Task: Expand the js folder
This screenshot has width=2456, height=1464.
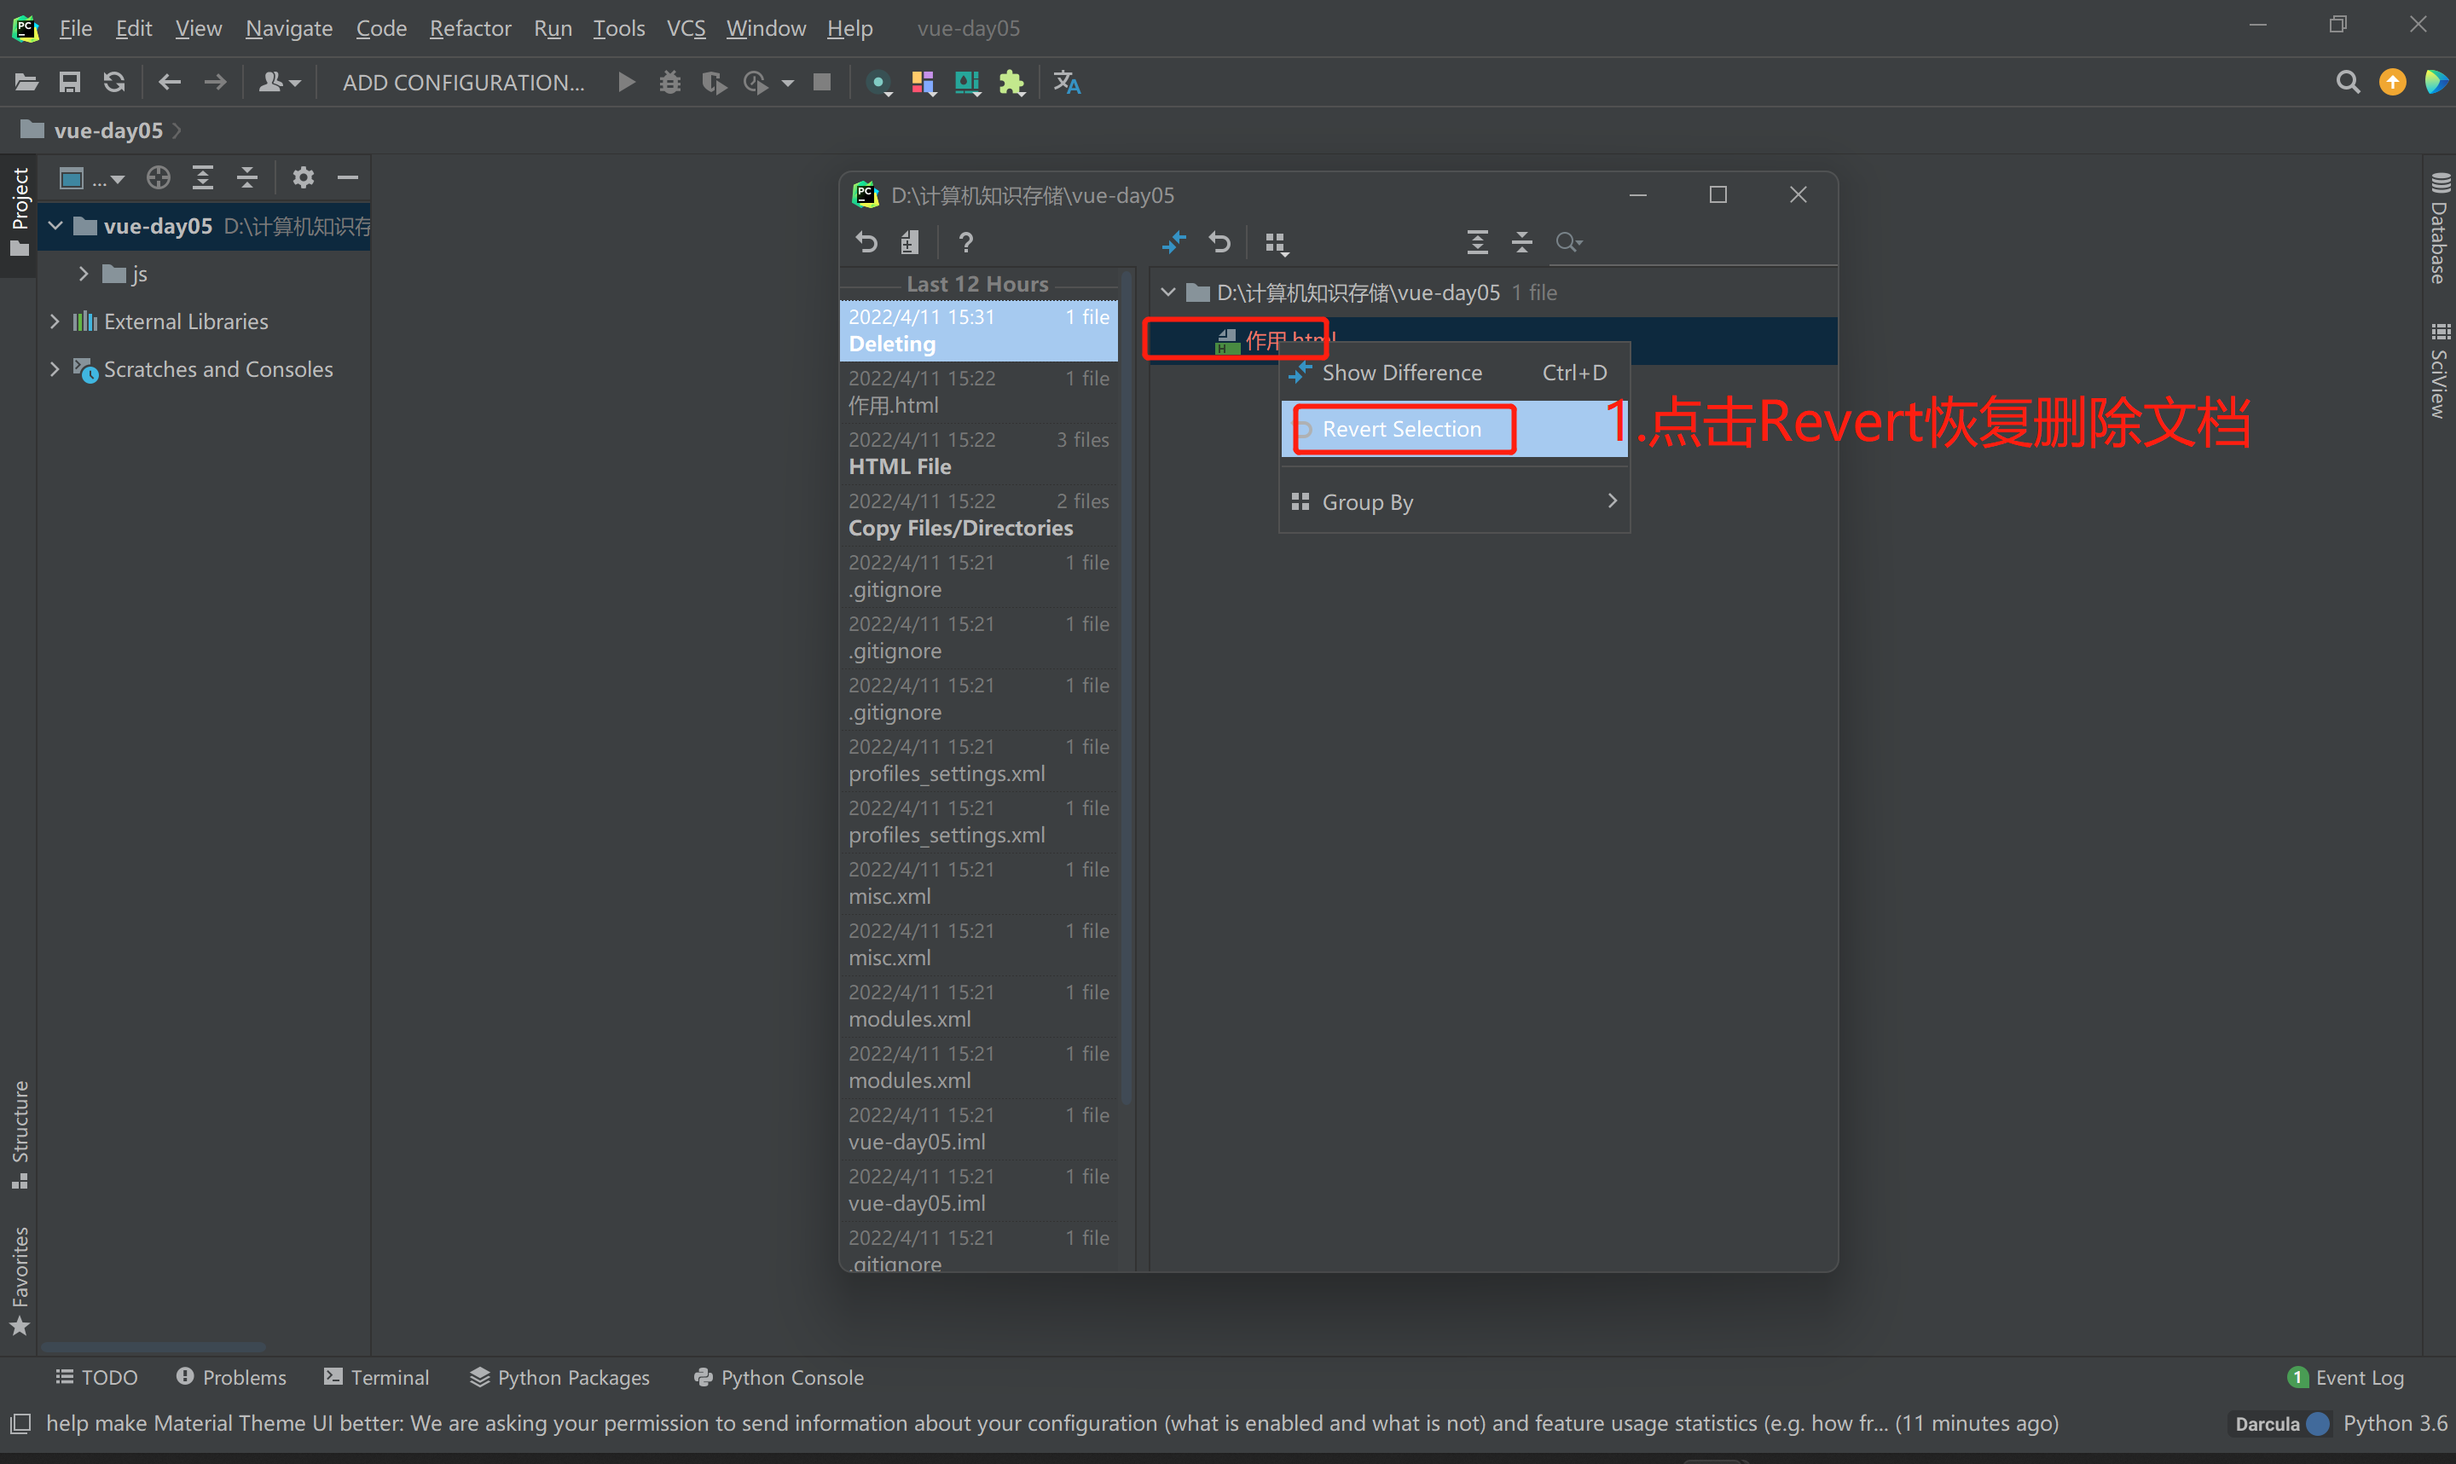Action: [x=84, y=273]
